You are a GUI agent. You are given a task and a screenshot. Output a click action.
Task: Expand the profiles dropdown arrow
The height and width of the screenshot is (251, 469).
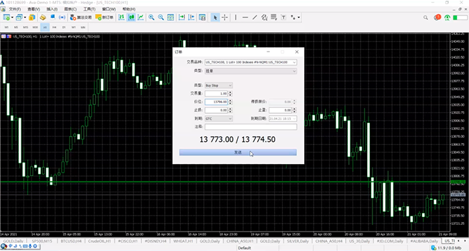click(x=25, y=17)
